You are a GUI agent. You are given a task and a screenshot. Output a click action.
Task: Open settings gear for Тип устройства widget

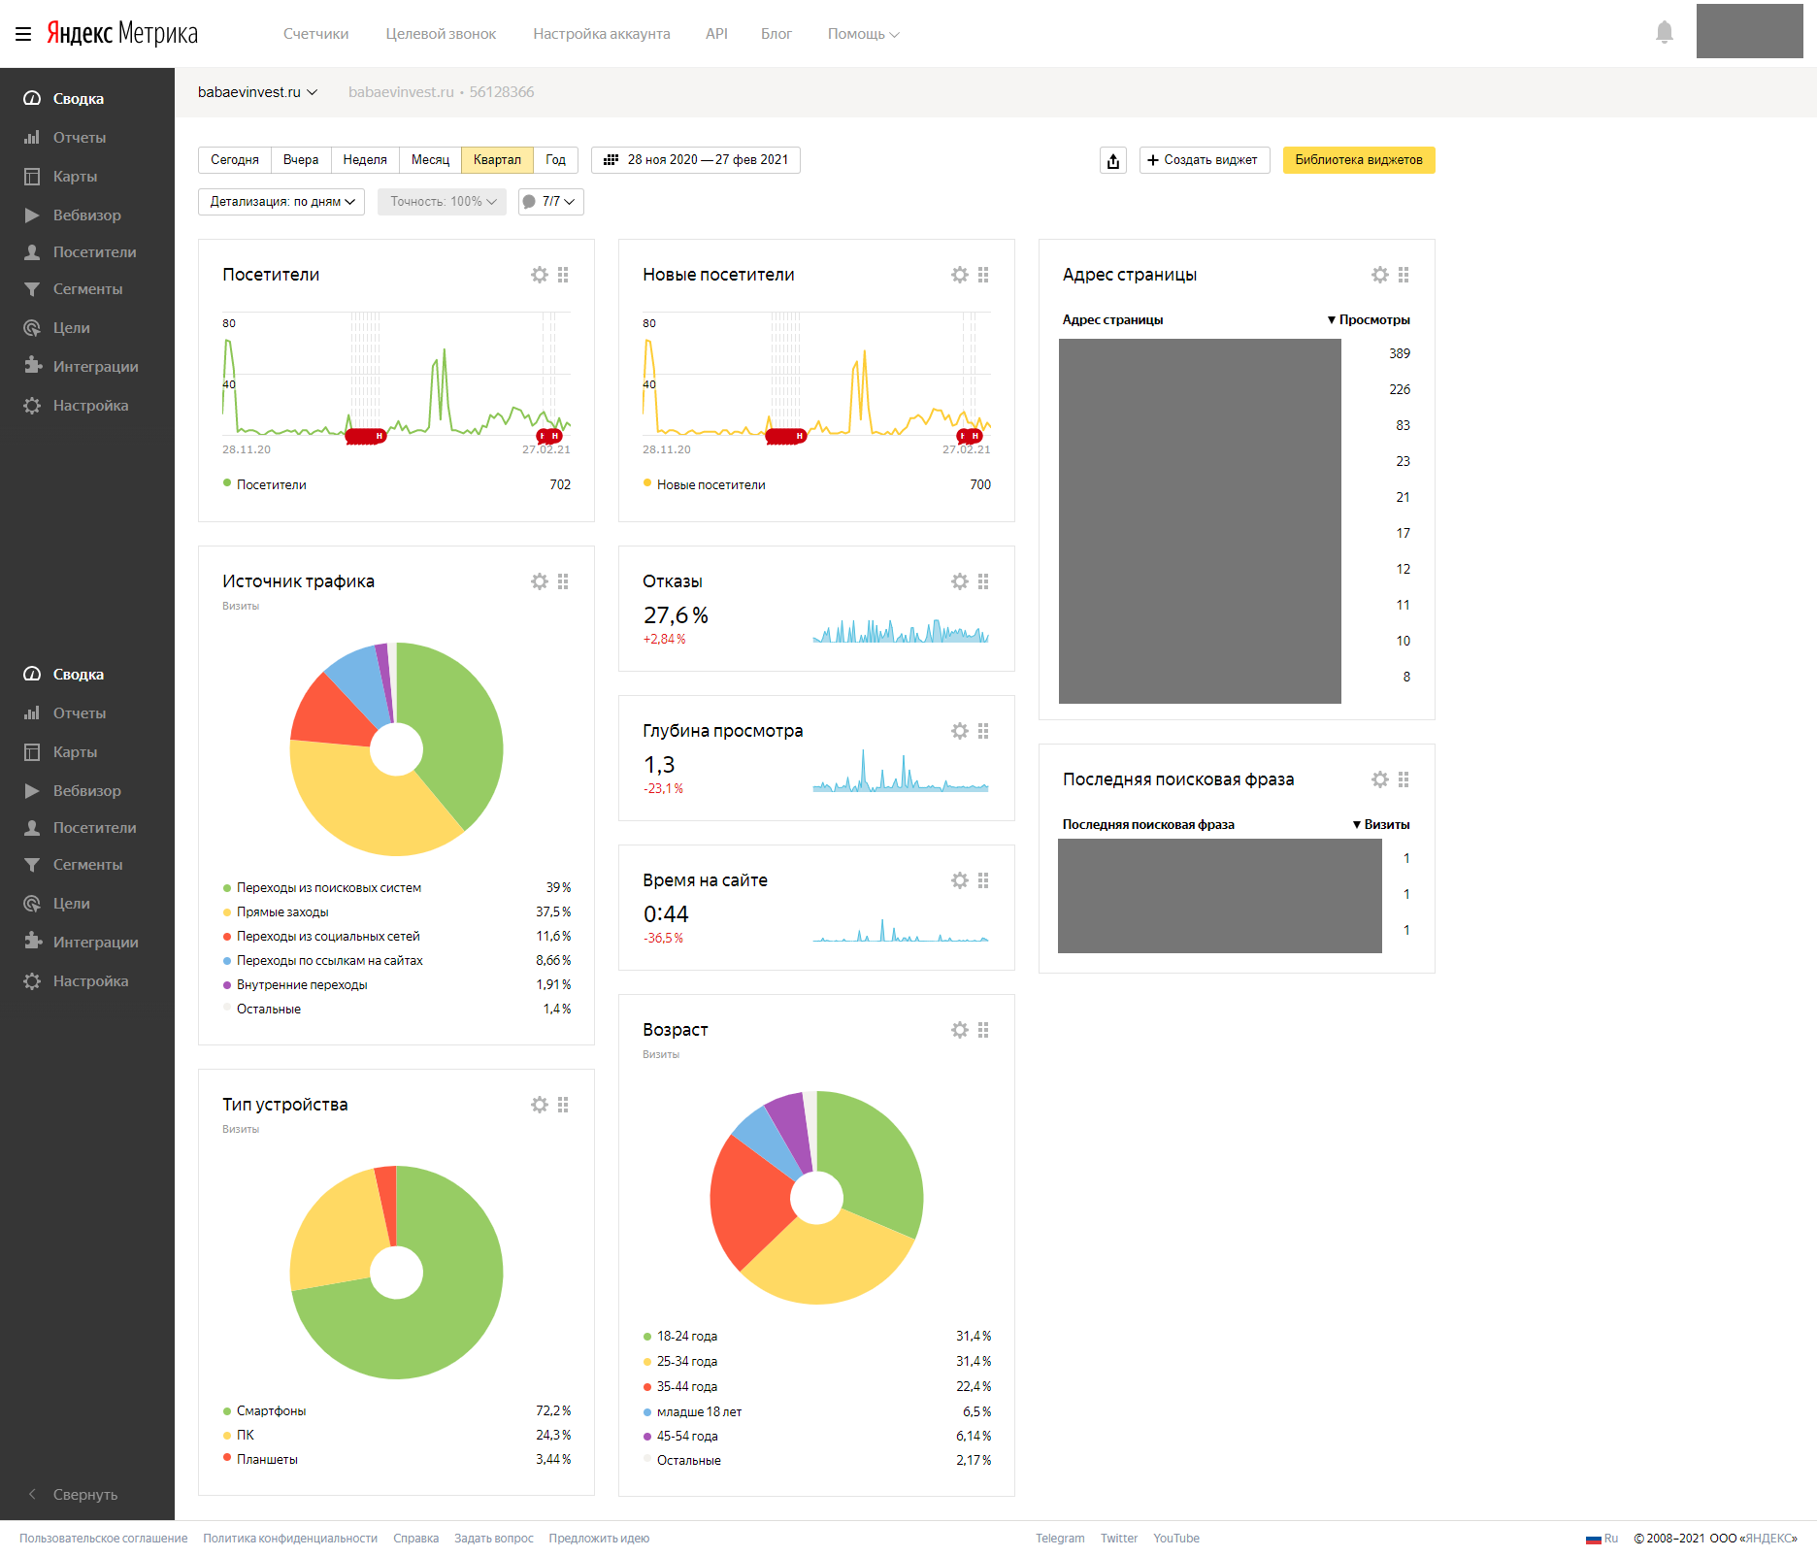pyautogui.click(x=540, y=1105)
